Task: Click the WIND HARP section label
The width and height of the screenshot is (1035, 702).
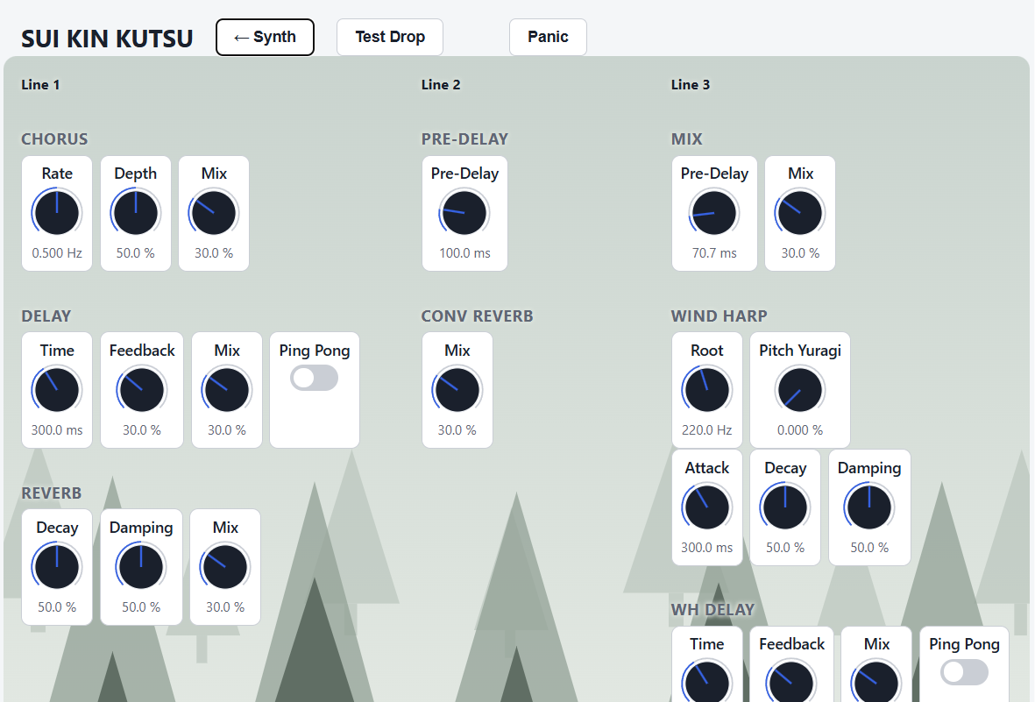Action: [720, 316]
